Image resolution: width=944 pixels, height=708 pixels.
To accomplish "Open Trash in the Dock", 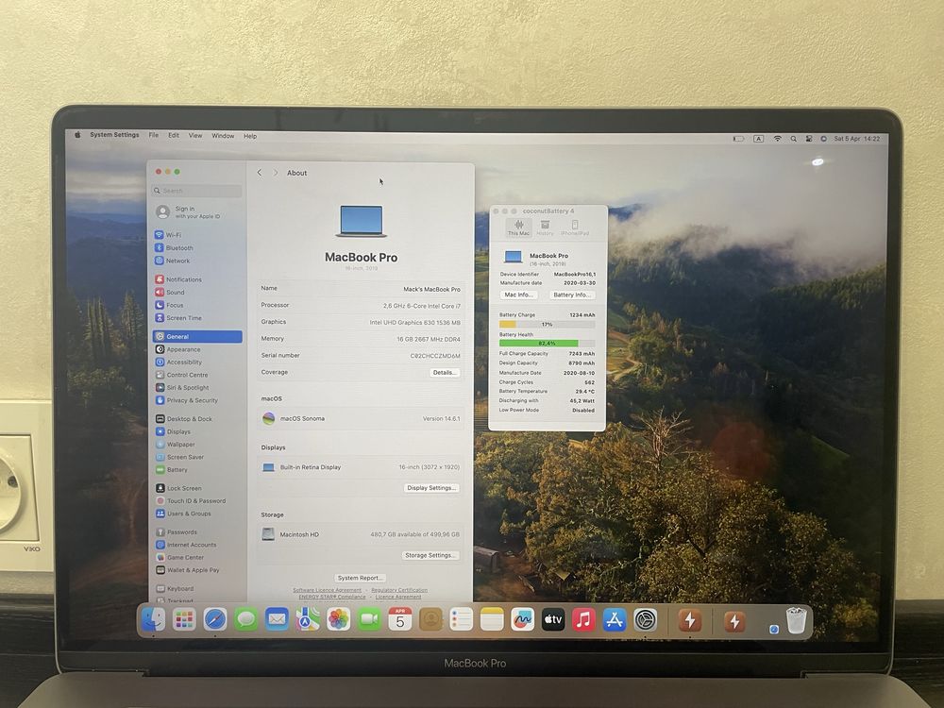I will tap(796, 620).
